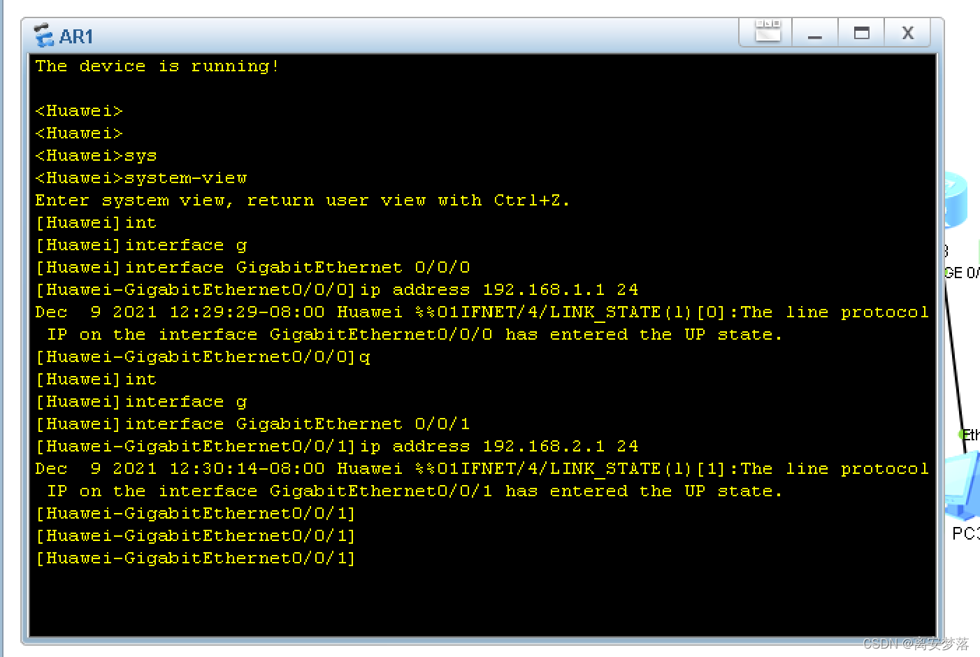The image size is (980, 657).
Task: Minimize the AR1 terminal window
Action: pyautogui.click(x=814, y=32)
